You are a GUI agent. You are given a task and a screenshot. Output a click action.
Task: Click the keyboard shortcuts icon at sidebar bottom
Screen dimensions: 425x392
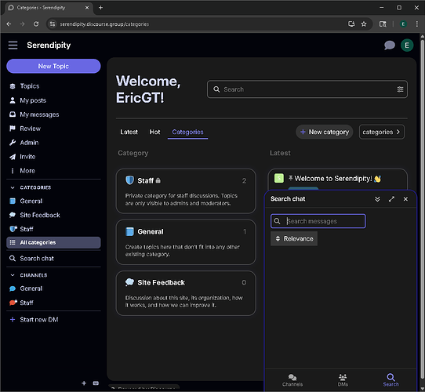[96, 383]
